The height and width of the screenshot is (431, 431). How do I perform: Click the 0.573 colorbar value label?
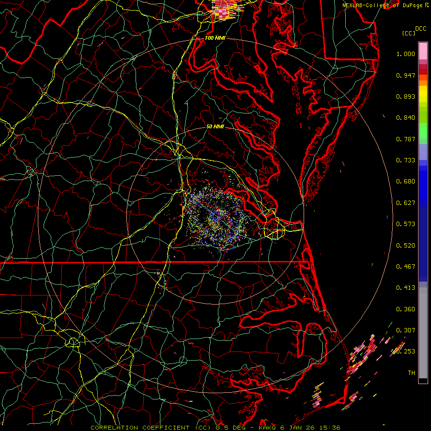pos(406,224)
